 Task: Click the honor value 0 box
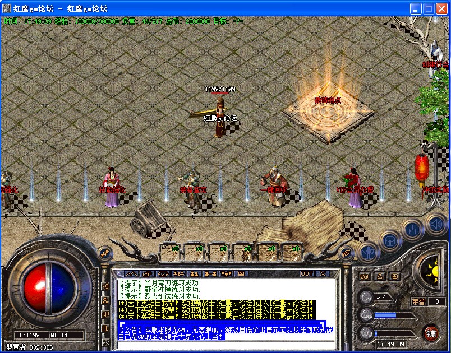point(437,301)
